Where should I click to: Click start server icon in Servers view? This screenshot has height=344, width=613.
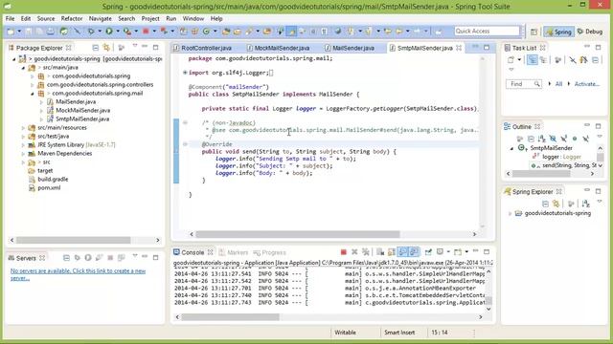click(x=88, y=258)
